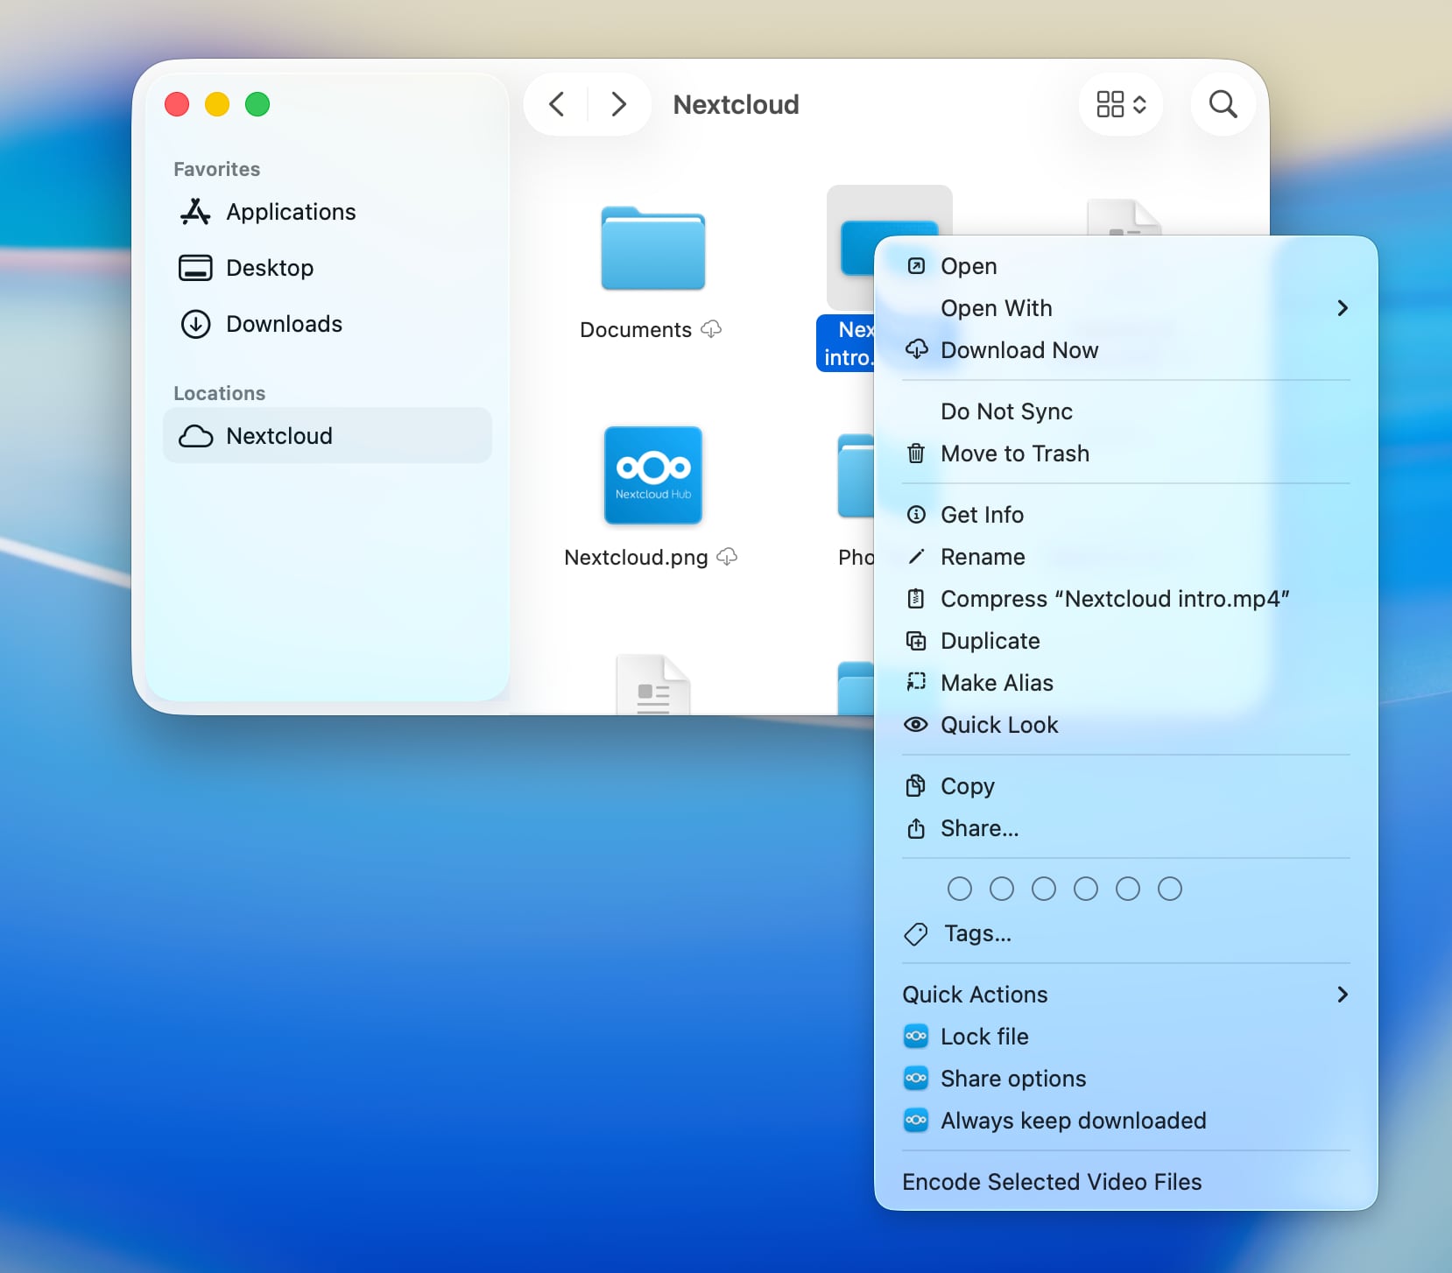The width and height of the screenshot is (1452, 1273).
Task: Click the back navigation arrow
Action: [557, 103]
